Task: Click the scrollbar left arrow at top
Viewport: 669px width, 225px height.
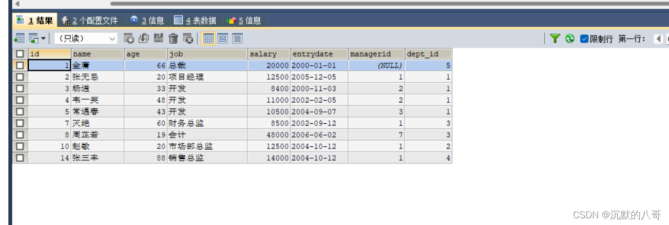Action: tap(17, 4)
